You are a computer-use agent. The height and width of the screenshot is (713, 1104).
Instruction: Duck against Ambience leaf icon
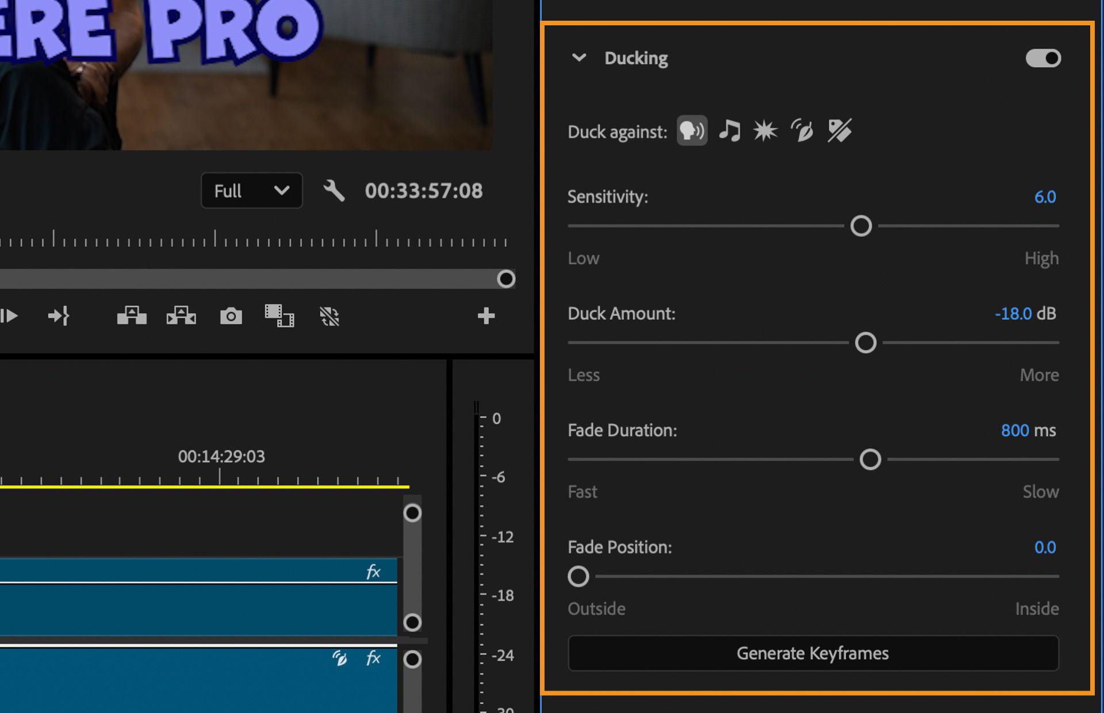(802, 131)
